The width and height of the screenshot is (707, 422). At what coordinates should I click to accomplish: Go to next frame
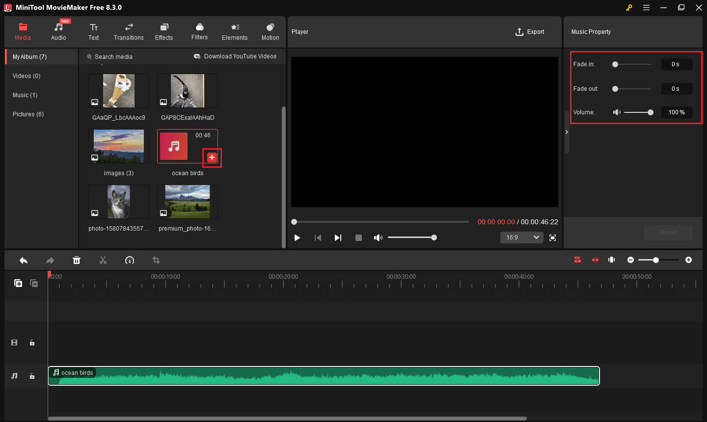point(338,237)
